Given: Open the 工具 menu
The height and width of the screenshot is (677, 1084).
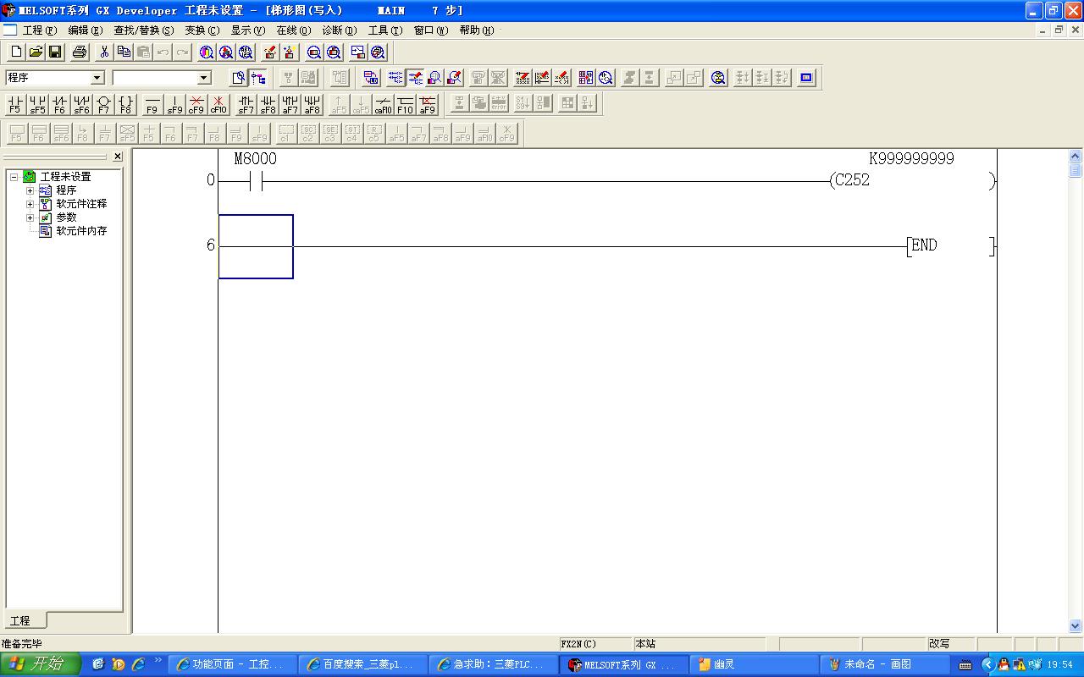Looking at the screenshot, I should pyautogui.click(x=384, y=30).
